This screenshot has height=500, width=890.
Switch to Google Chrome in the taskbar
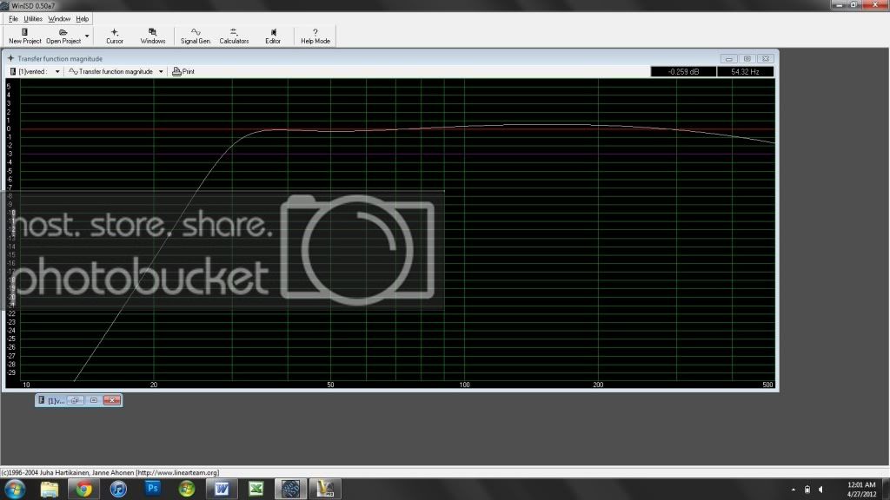point(84,489)
